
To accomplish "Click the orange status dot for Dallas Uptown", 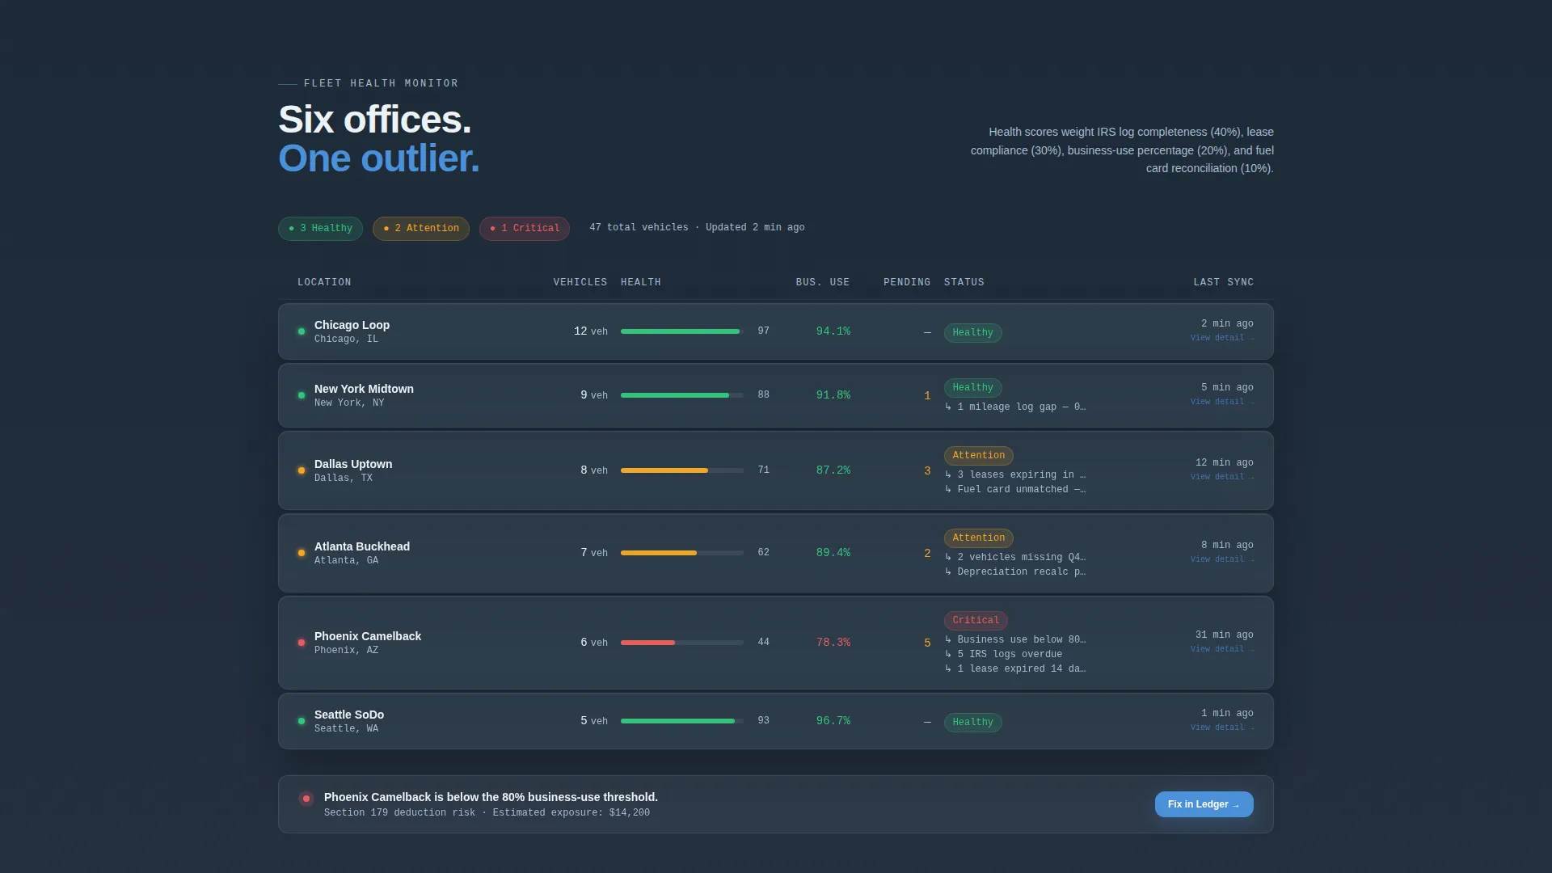I will coord(302,470).
